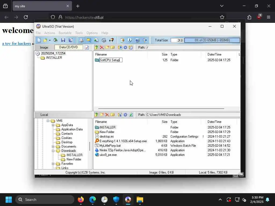Click the green Refresh icon in Local toolbar

coord(131,115)
